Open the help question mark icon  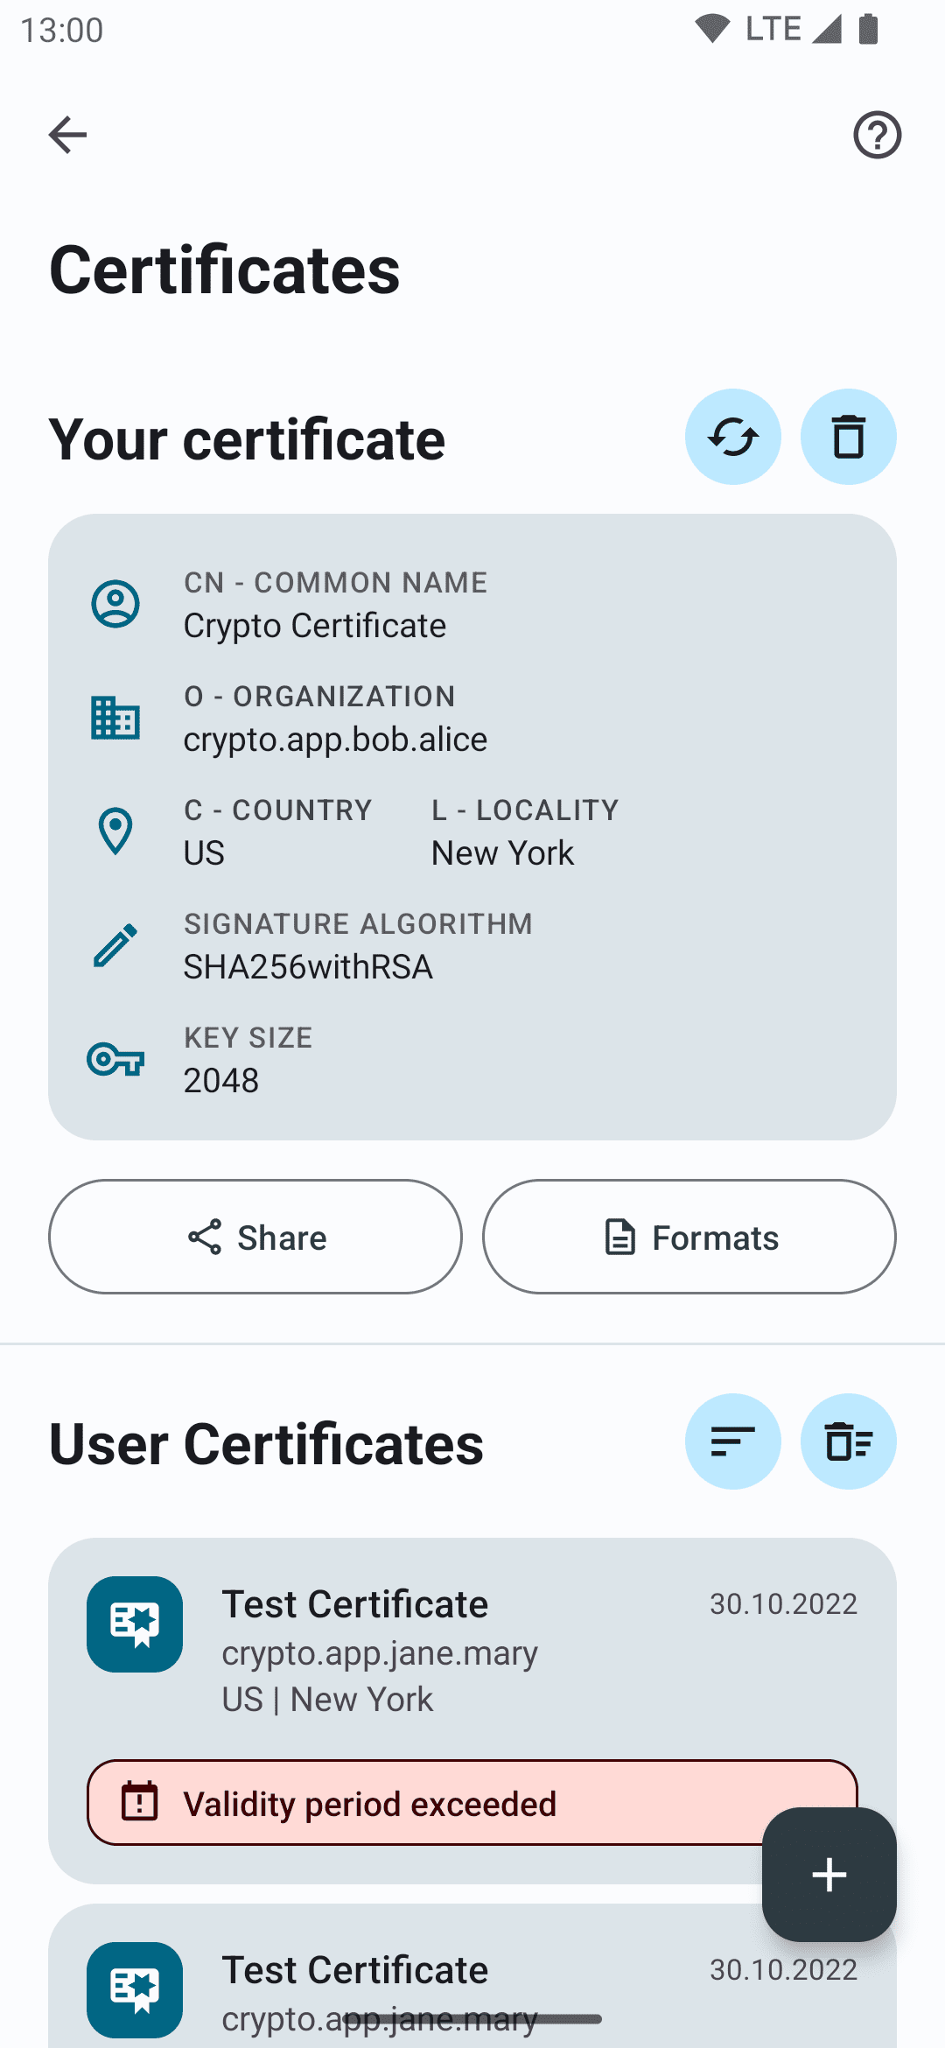(x=877, y=135)
